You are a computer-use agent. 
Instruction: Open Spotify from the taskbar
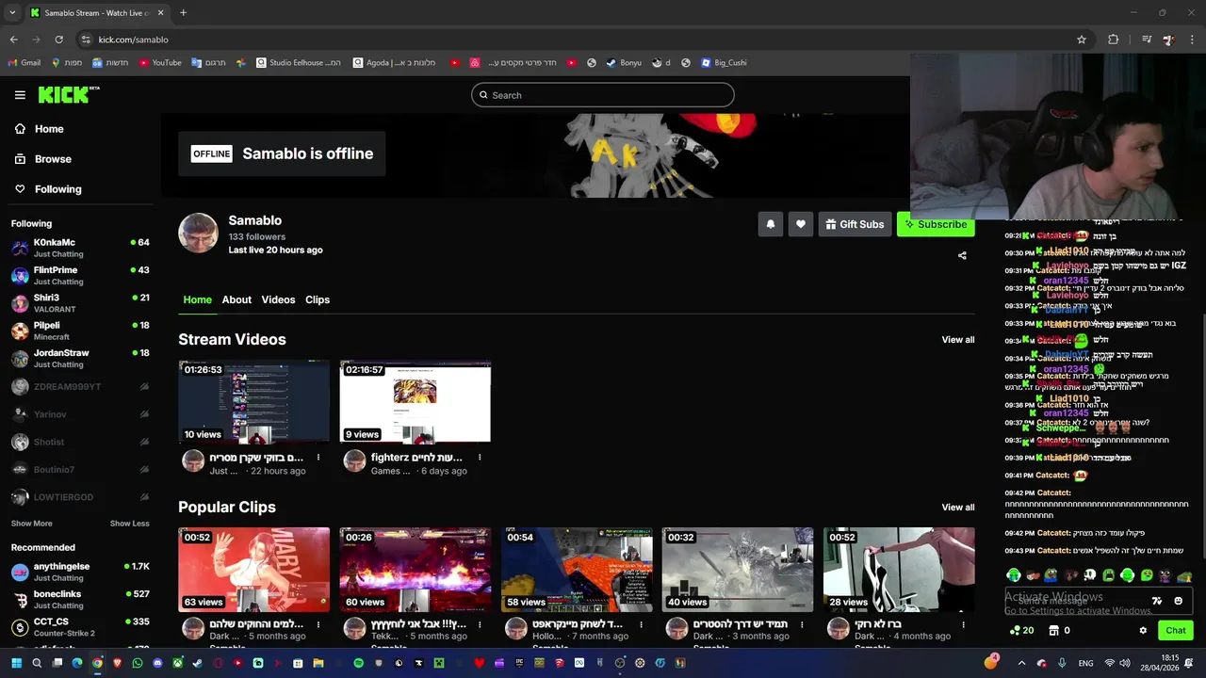click(358, 663)
